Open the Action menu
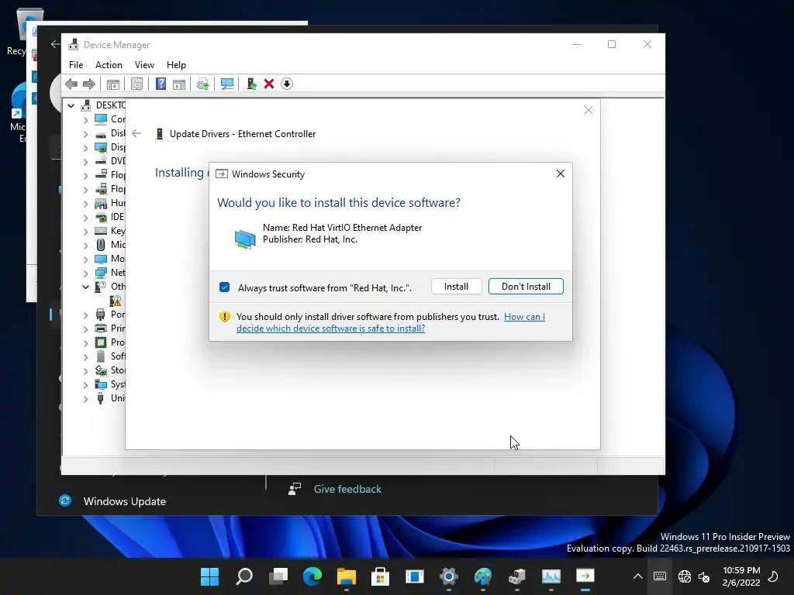Image resolution: width=794 pixels, height=595 pixels. (x=109, y=65)
